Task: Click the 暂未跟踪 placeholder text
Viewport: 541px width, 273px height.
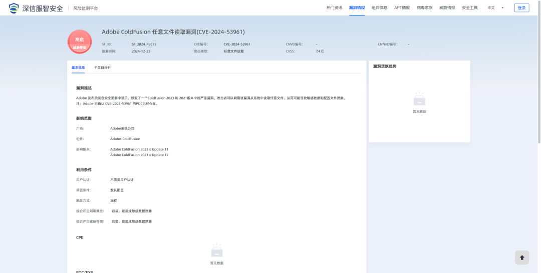Action: [x=420, y=111]
